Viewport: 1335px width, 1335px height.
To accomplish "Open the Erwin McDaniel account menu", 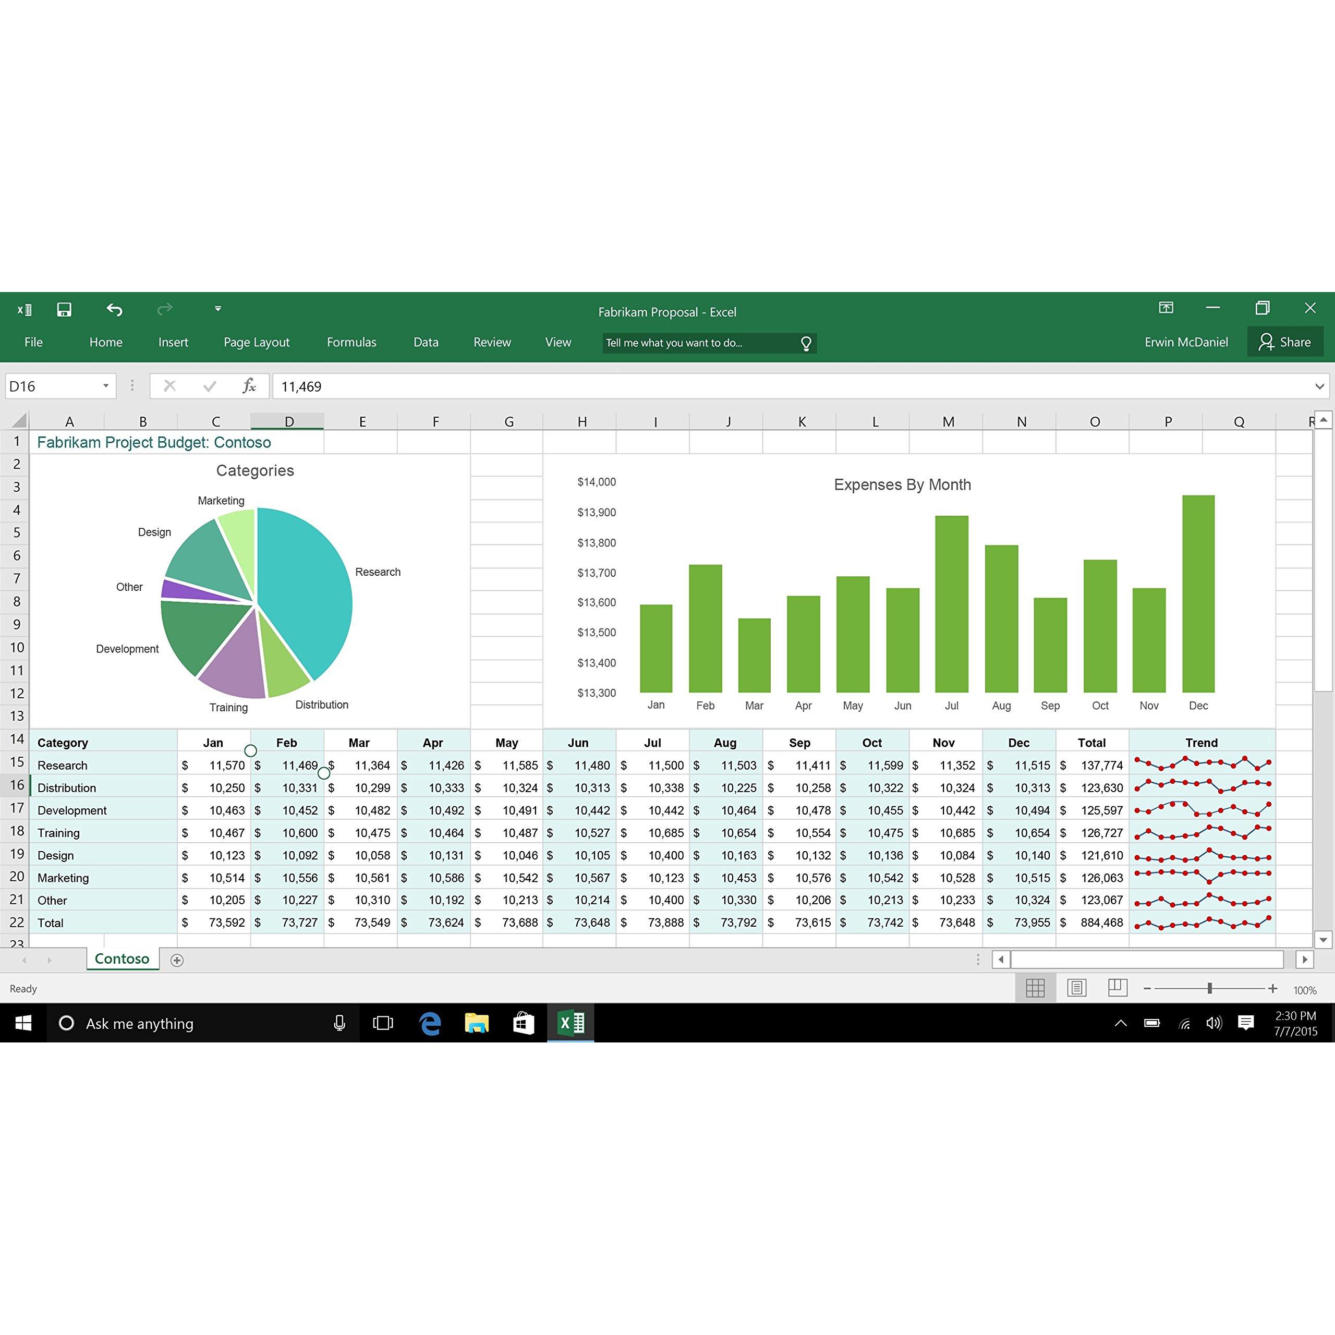I will click(x=1186, y=342).
